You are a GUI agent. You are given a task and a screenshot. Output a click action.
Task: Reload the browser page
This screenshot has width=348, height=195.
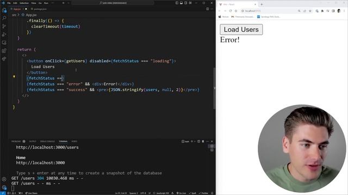click(231, 11)
